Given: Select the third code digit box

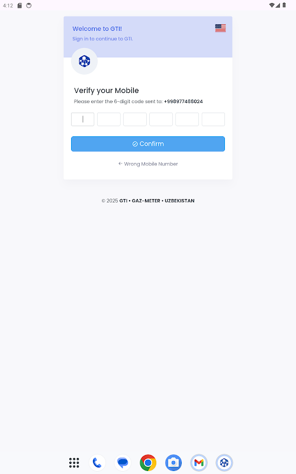Looking at the screenshot, I should 135,119.
